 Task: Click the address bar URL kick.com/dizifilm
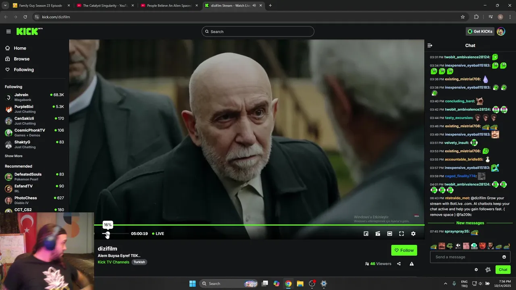[56, 17]
